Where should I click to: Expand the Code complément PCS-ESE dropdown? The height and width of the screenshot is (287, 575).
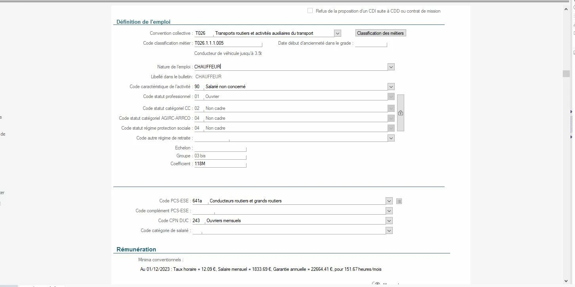pyautogui.click(x=389, y=211)
